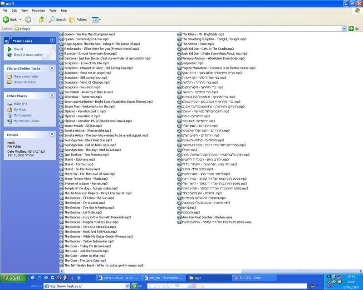
Task: Switch to the mp3 taskbar button
Action: point(210,278)
